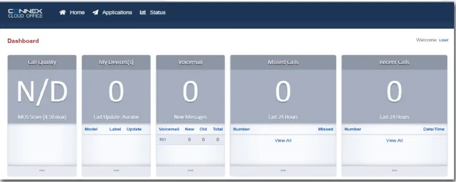Viewport: 456px width, 182px height.
Task: Click the Label column header
Action: [x=115, y=129]
